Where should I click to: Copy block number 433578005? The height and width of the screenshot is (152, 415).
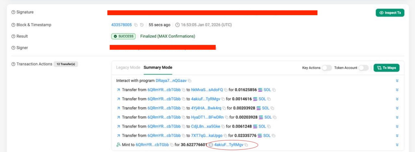pos(136,25)
